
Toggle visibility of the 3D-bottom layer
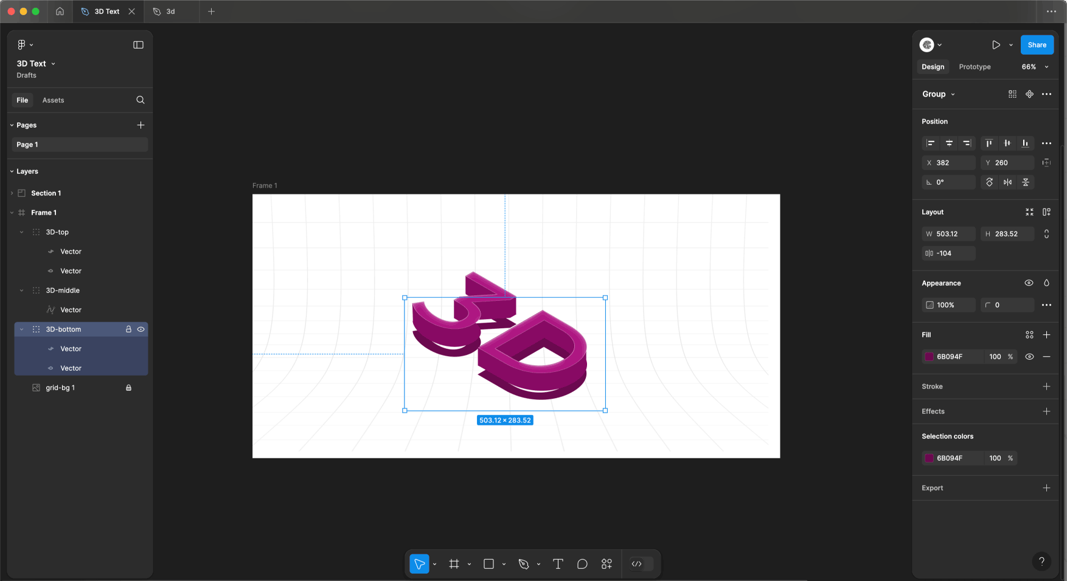pos(141,329)
